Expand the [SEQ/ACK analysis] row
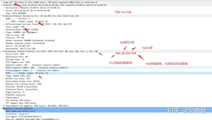The width and height of the screenshot is (212, 120). (x=4, y=95)
